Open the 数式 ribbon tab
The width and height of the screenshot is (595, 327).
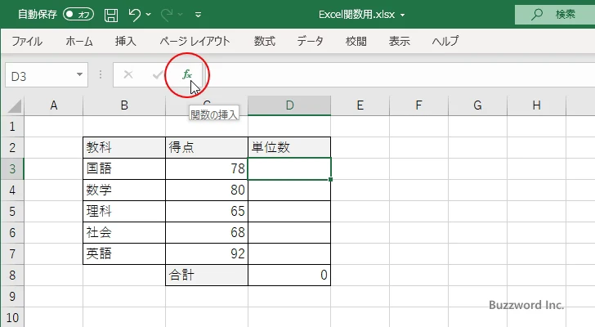coord(265,41)
